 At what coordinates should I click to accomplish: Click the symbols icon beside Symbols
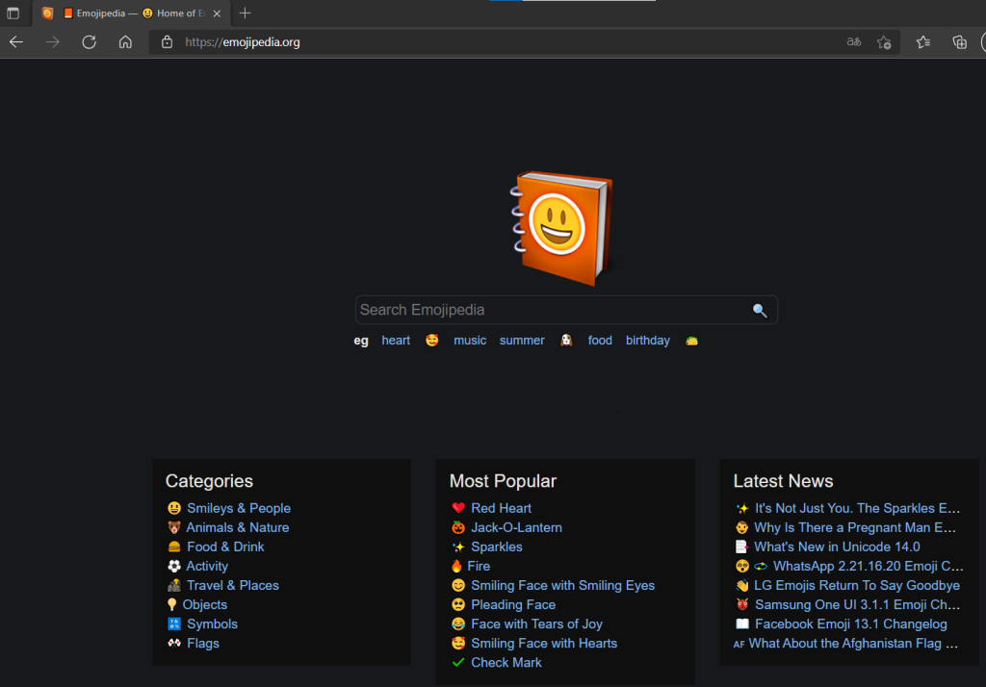coord(174,624)
